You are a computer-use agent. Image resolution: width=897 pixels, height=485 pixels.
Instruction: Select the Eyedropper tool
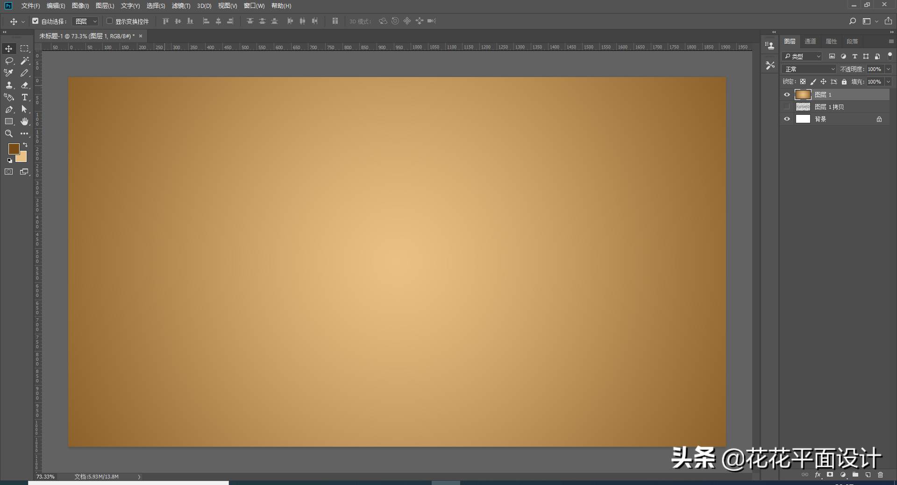(9, 73)
